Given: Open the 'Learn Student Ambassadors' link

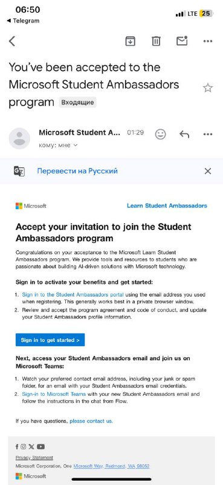Looking at the screenshot, I should 167,206.
